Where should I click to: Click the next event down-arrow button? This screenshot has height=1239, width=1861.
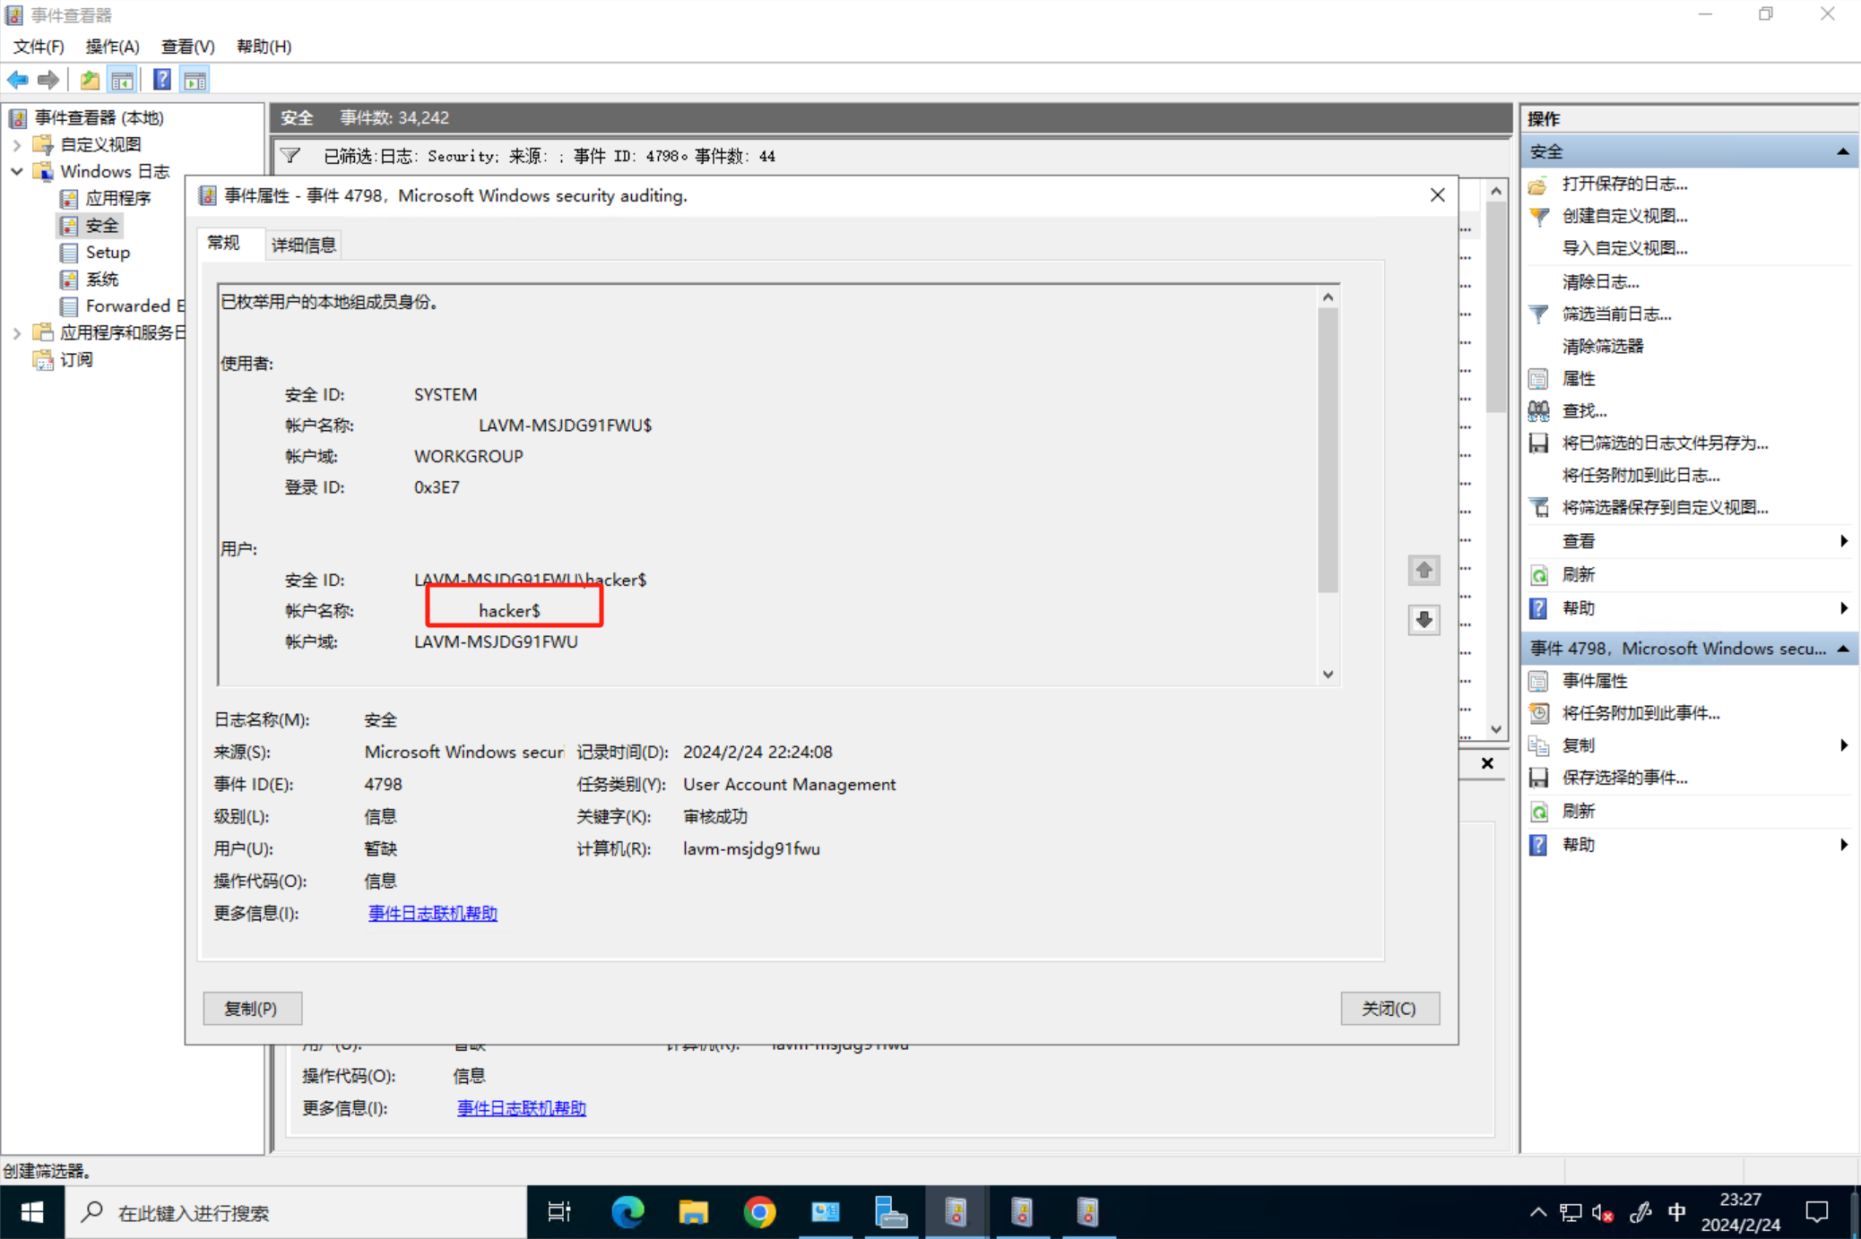[1424, 619]
